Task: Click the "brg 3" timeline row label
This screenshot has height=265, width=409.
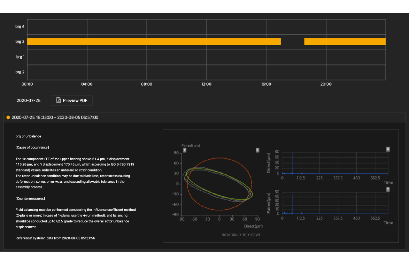Action: [x=20, y=42]
